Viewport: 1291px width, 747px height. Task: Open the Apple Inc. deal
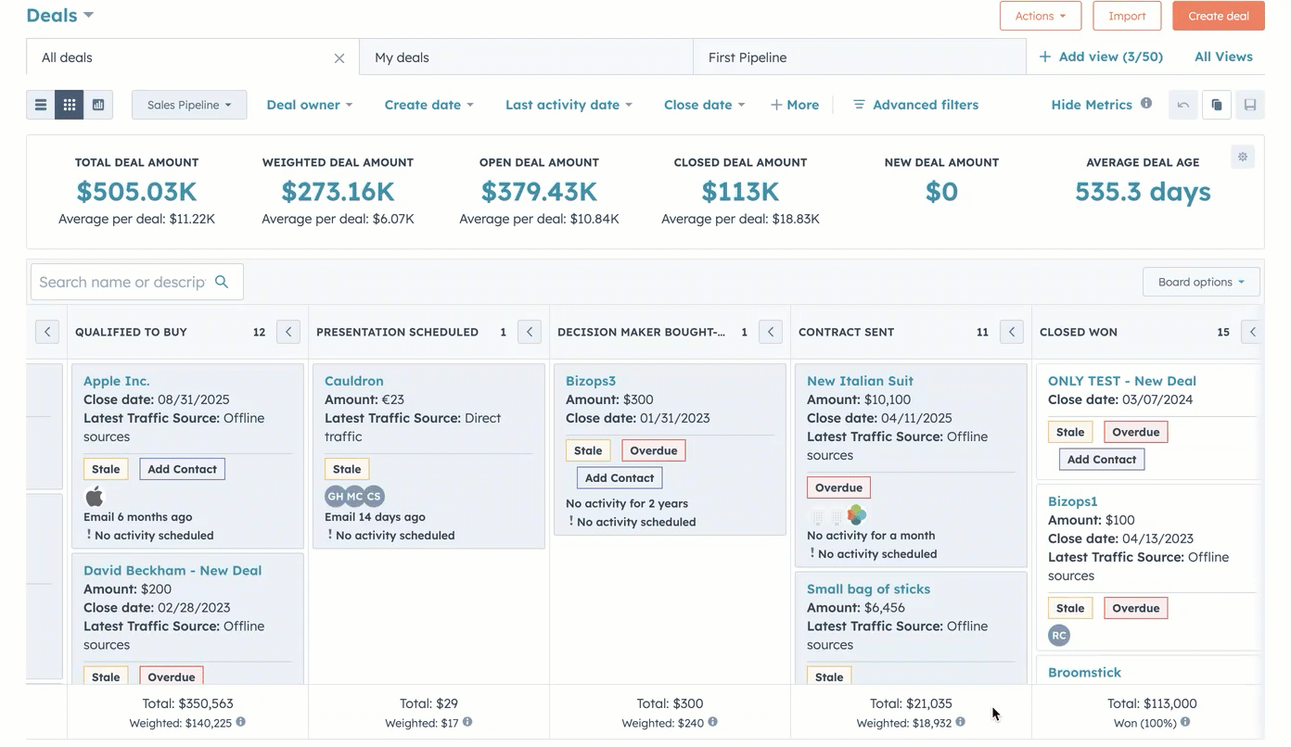coord(116,381)
